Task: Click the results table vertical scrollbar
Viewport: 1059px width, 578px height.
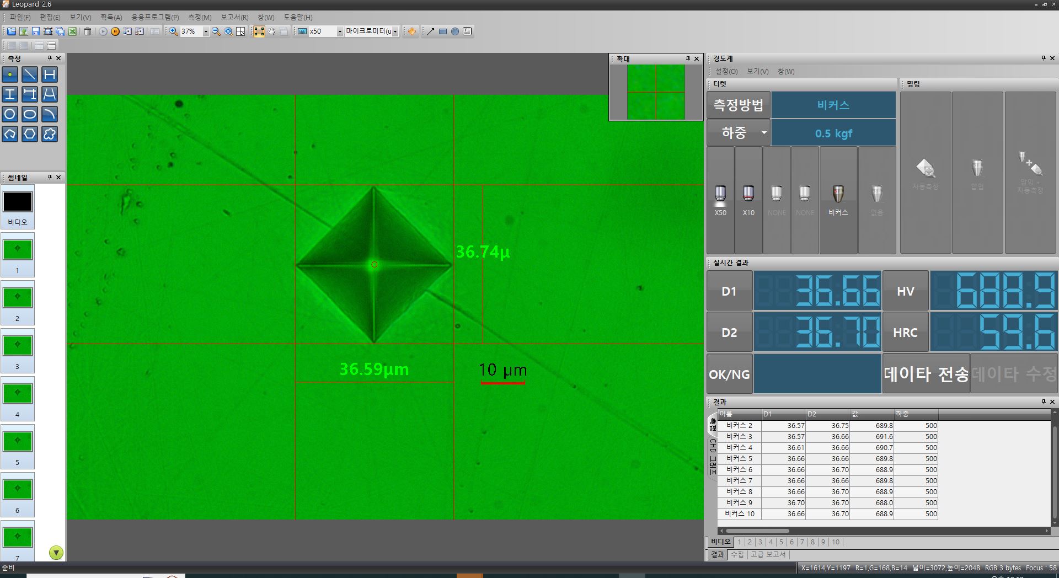Action: click(x=1055, y=473)
